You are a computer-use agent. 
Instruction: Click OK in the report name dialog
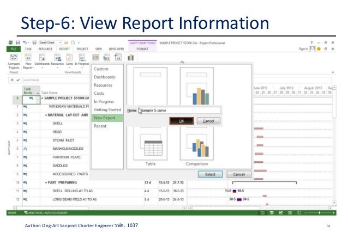(x=182, y=121)
